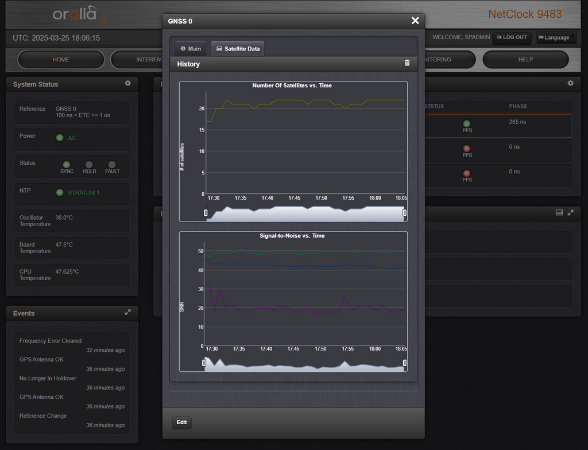Click chart icon in lower right panel
The width and height of the screenshot is (588, 450).
tap(559, 212)
